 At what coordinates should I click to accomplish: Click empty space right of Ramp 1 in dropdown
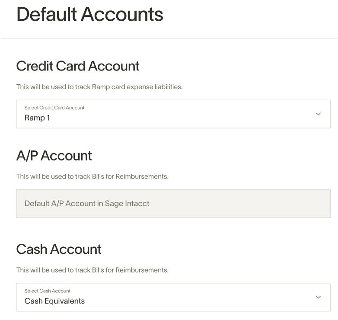click(x=181, y=118)
